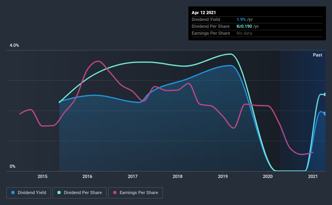Click the 'No data' earnings value
The height and width of the screenshot is (205, 332).
coord(244,33)
